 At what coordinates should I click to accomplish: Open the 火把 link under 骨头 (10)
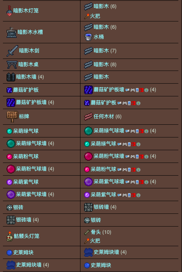(x=95, y=241)
